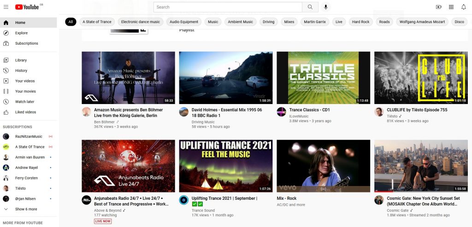
Task: Open Watch later list
Action: click(24, 102)
